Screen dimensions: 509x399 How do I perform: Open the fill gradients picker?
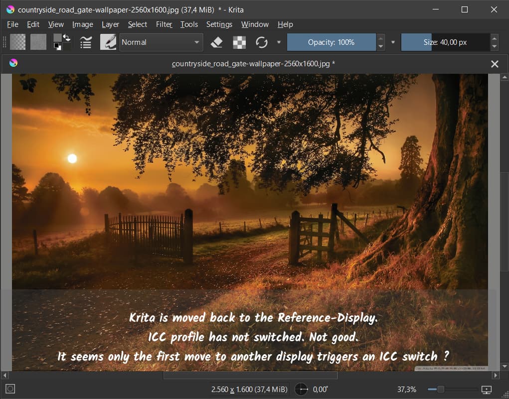[x=18, y=42]
